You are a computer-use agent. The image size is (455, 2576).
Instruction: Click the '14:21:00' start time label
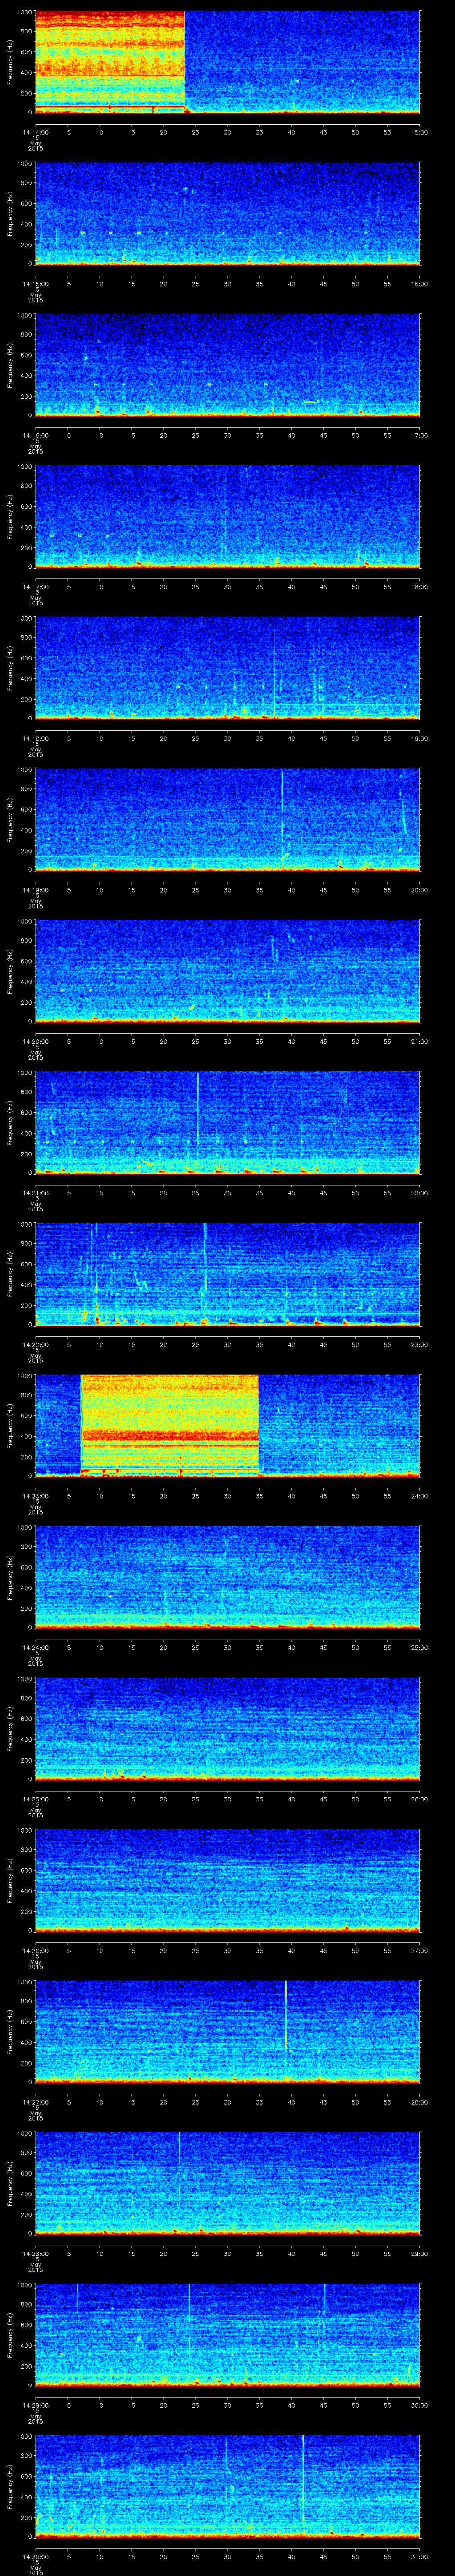pos(35,1192)
